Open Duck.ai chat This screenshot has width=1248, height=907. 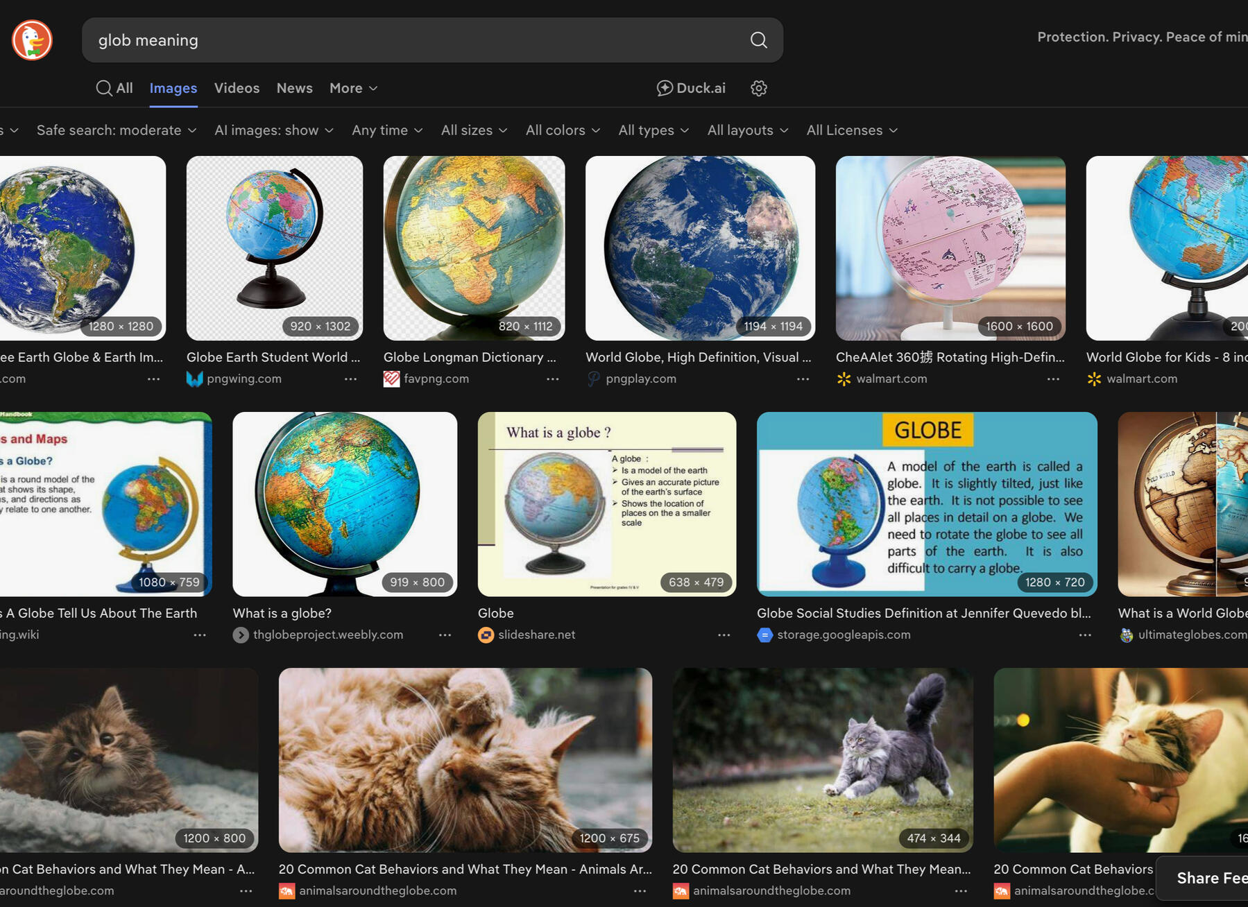pyautogui.click(x=691, y=88)
